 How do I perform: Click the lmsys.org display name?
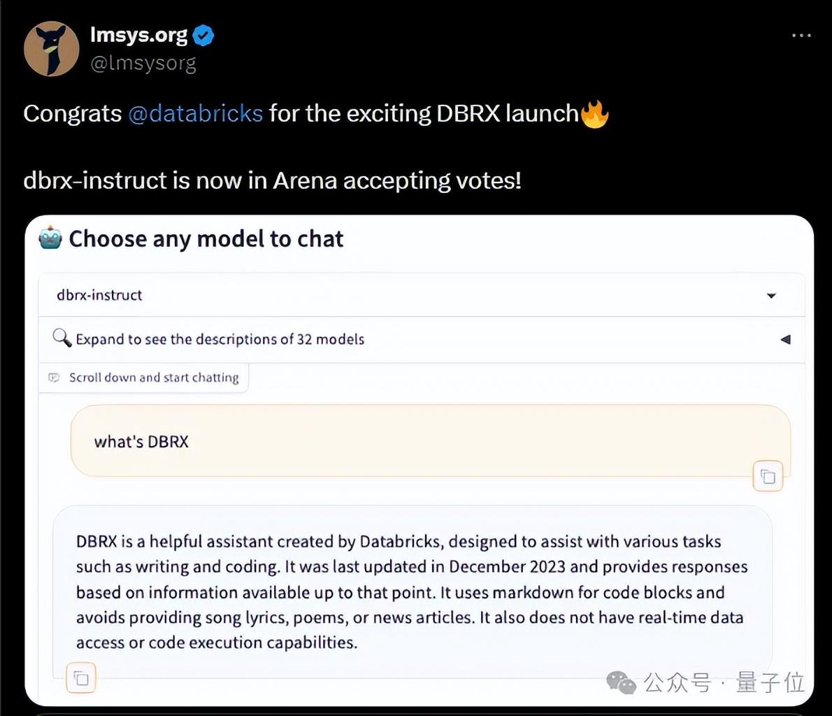coord(138,34)
